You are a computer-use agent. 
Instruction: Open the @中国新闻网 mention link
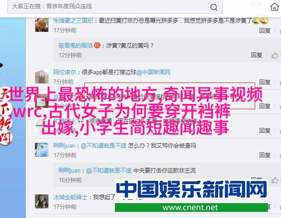click(x=153, y=72)
